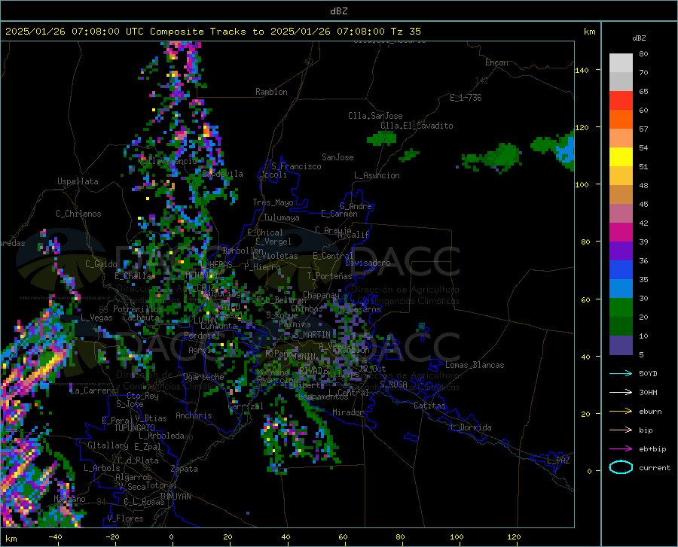
Task: Select the bright green legend swatch below 30
Action: [621, 308]
